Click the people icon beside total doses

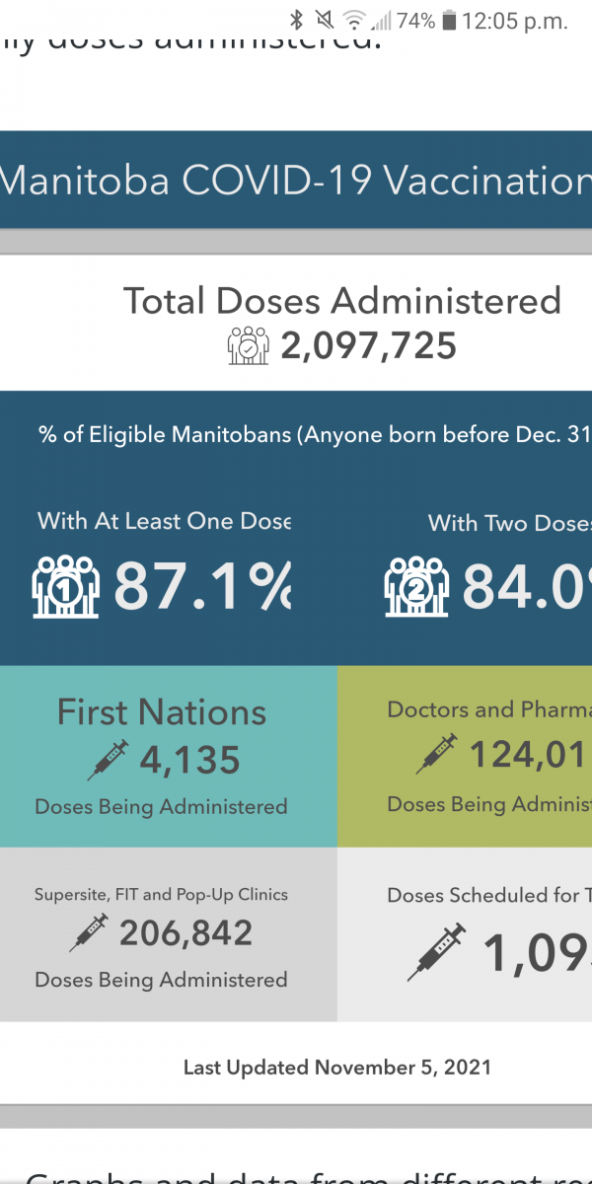click(x=249, y=346)
